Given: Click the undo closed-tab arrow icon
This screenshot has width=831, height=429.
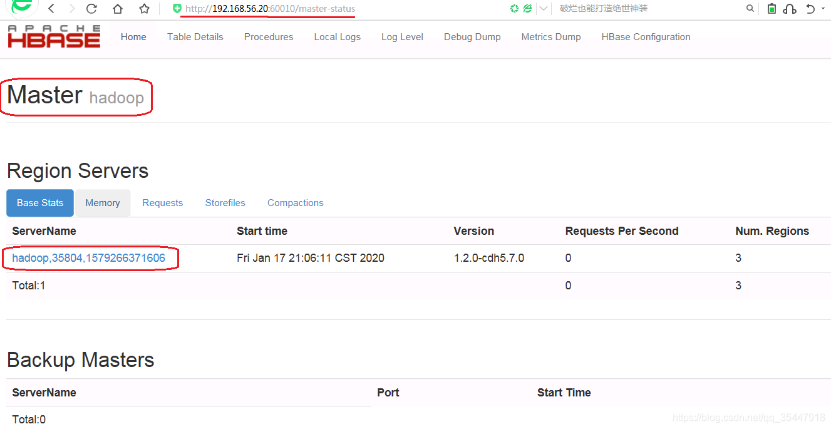Looking at the screenshot, I should pos(810,9).
